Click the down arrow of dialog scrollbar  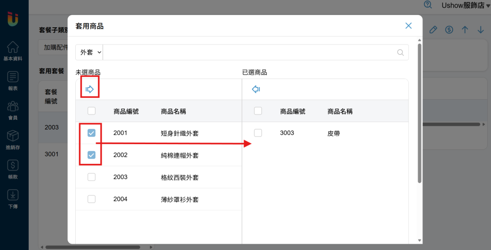click(420, 240)
